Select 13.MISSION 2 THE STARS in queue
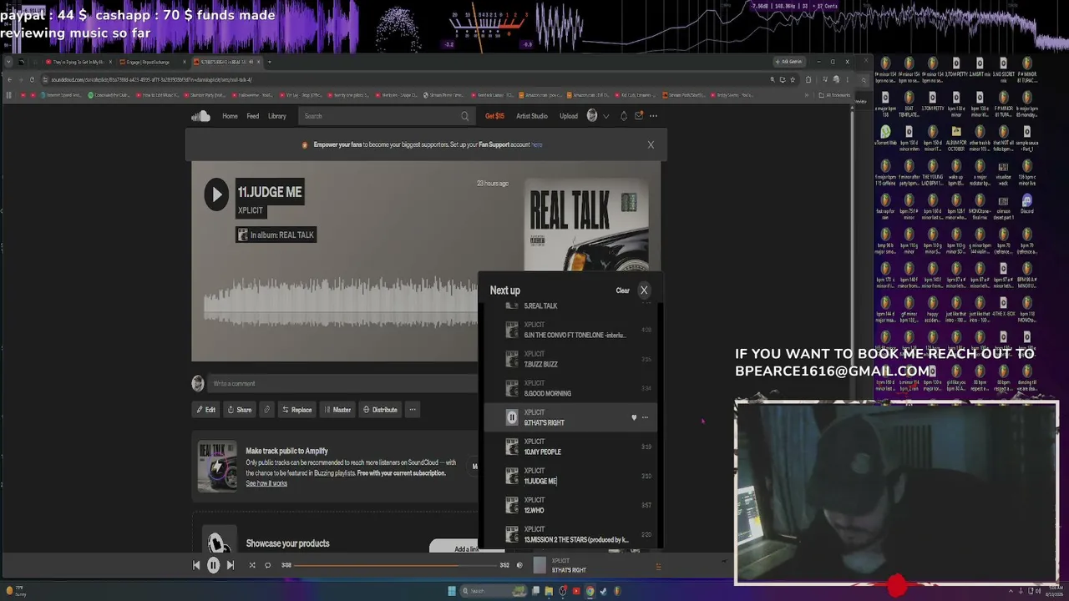The image size is (1069, 601). (x=570, y=534)
